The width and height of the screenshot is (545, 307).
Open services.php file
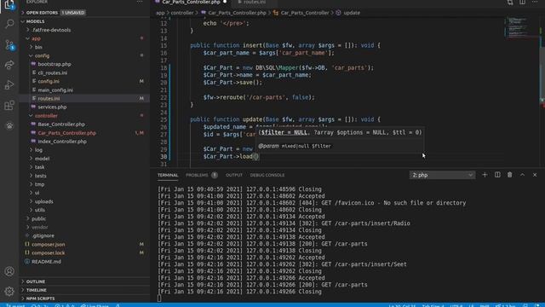coord(52,107)
